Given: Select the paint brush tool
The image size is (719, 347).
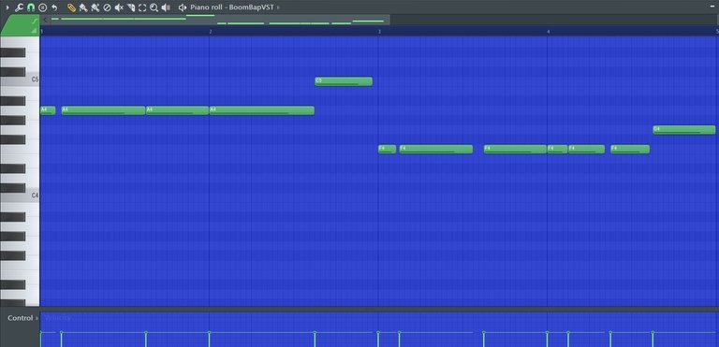Looking at the screenshot, I should (x=83, y=7).
